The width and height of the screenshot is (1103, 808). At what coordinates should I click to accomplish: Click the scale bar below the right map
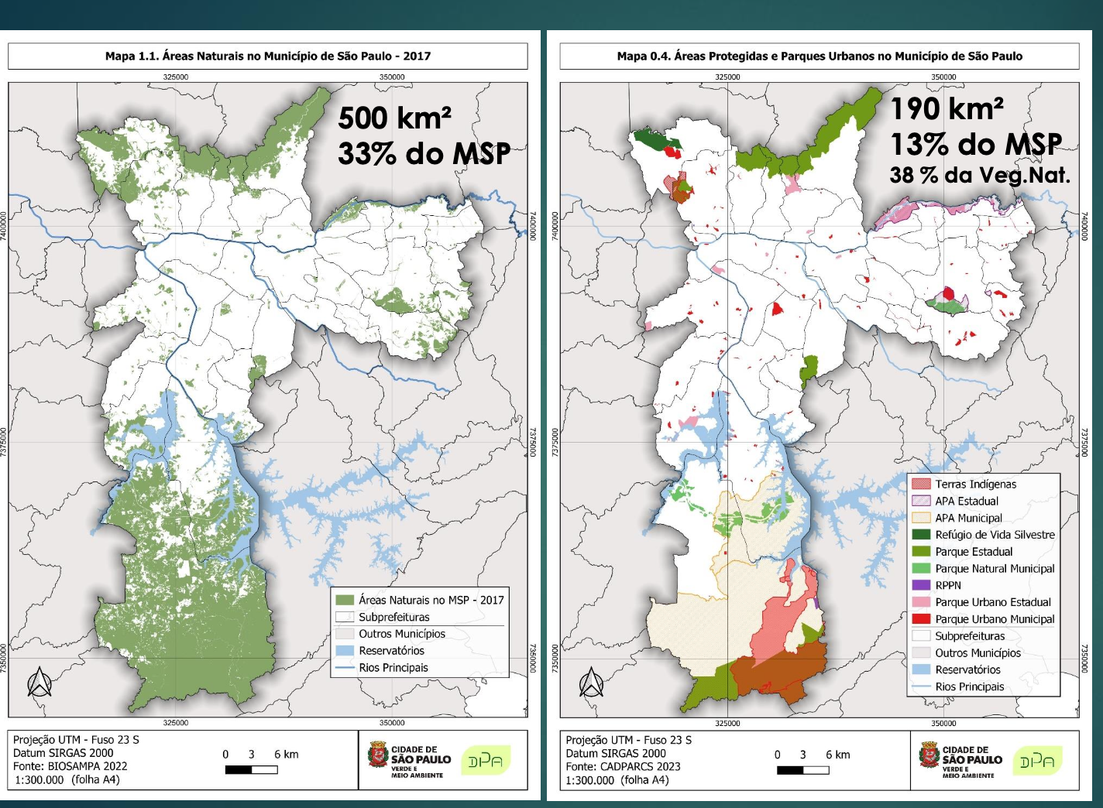coord(802,769)
